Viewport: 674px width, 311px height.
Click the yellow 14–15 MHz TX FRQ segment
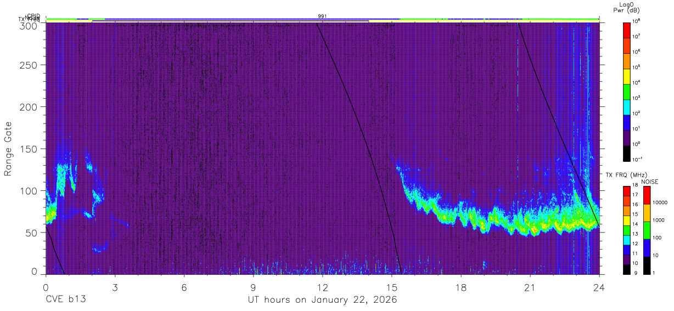[x=627, y=220]
